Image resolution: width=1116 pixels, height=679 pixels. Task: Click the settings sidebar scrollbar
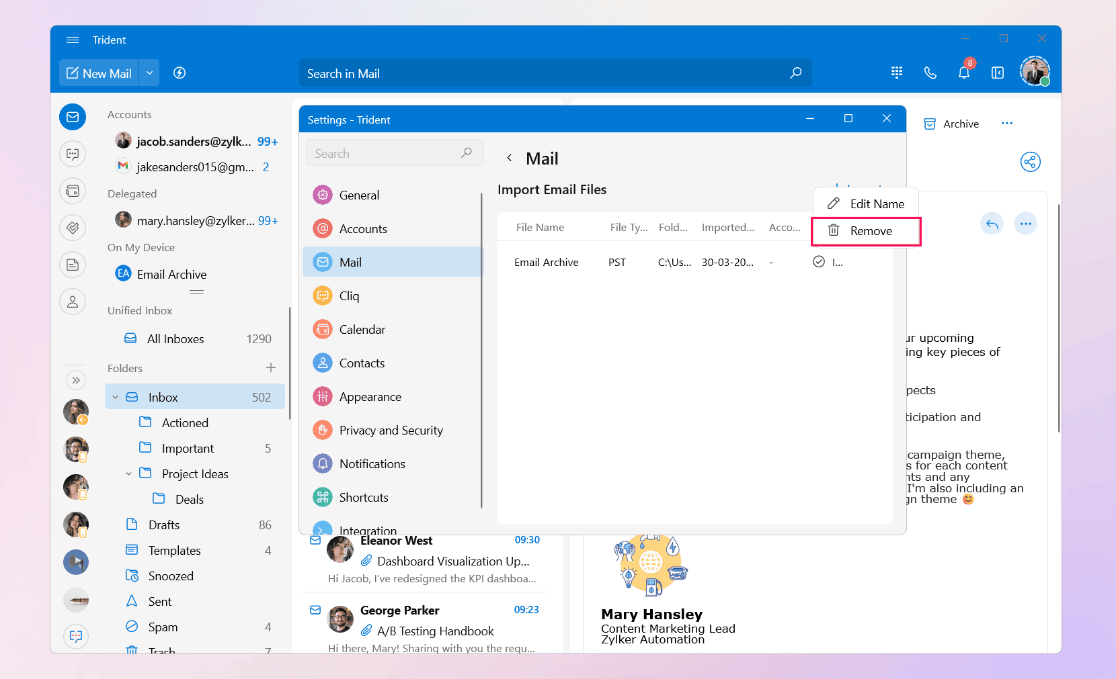481,349
